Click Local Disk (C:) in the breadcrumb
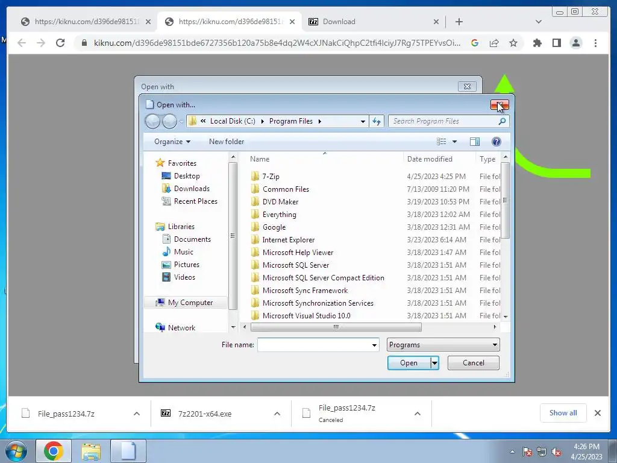 point(233,121)
